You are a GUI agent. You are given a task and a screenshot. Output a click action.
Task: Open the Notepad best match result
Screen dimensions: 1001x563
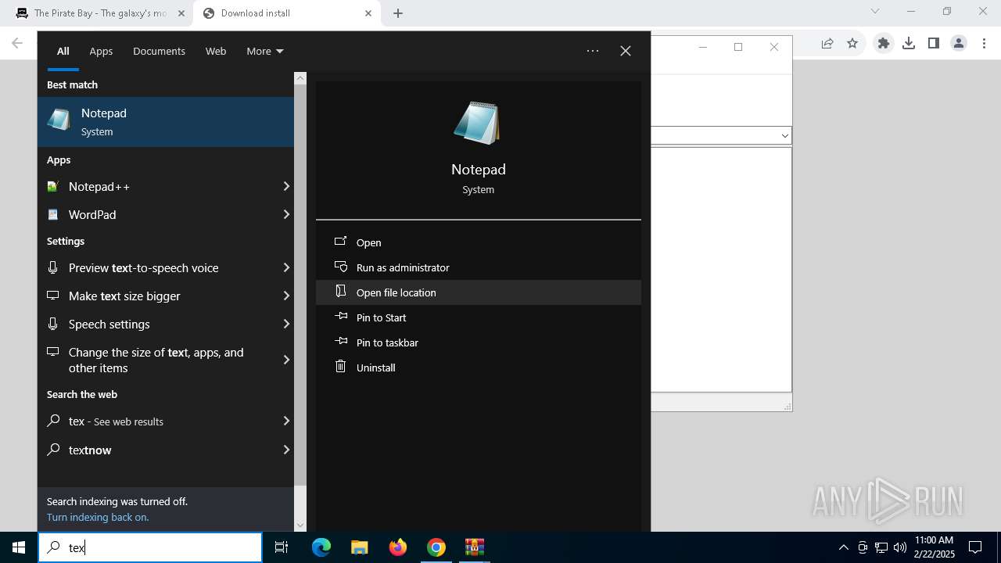click(166, 122)
